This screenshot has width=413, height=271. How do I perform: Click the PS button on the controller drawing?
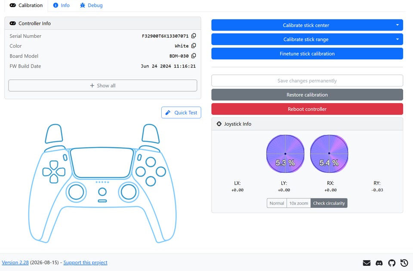102,192
